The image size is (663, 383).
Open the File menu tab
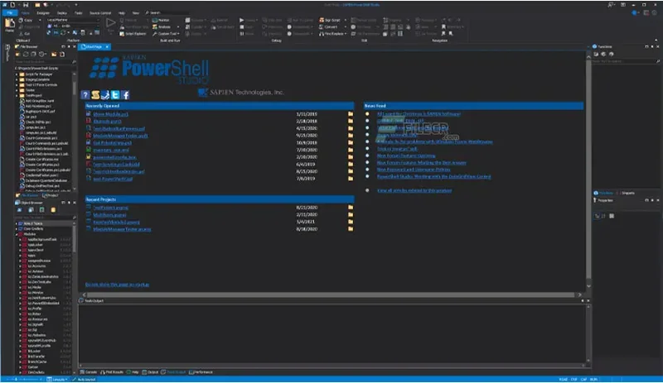point(9,13)
